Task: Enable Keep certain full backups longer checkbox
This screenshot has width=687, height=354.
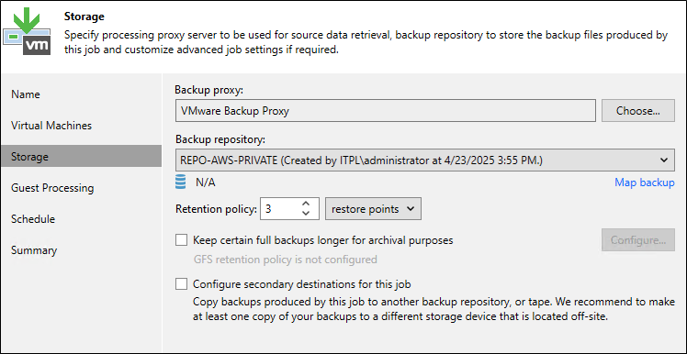Action: (x=181, y=239)
